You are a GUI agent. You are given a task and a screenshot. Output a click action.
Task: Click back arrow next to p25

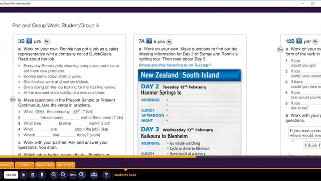pyautogui.click(x=47, y=42)
